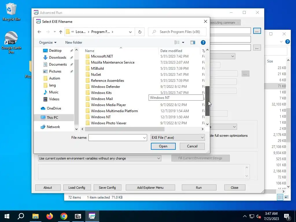296x222 pixels.
Task: Select This PC in navigation pane
Action: [x=52, y=118]
